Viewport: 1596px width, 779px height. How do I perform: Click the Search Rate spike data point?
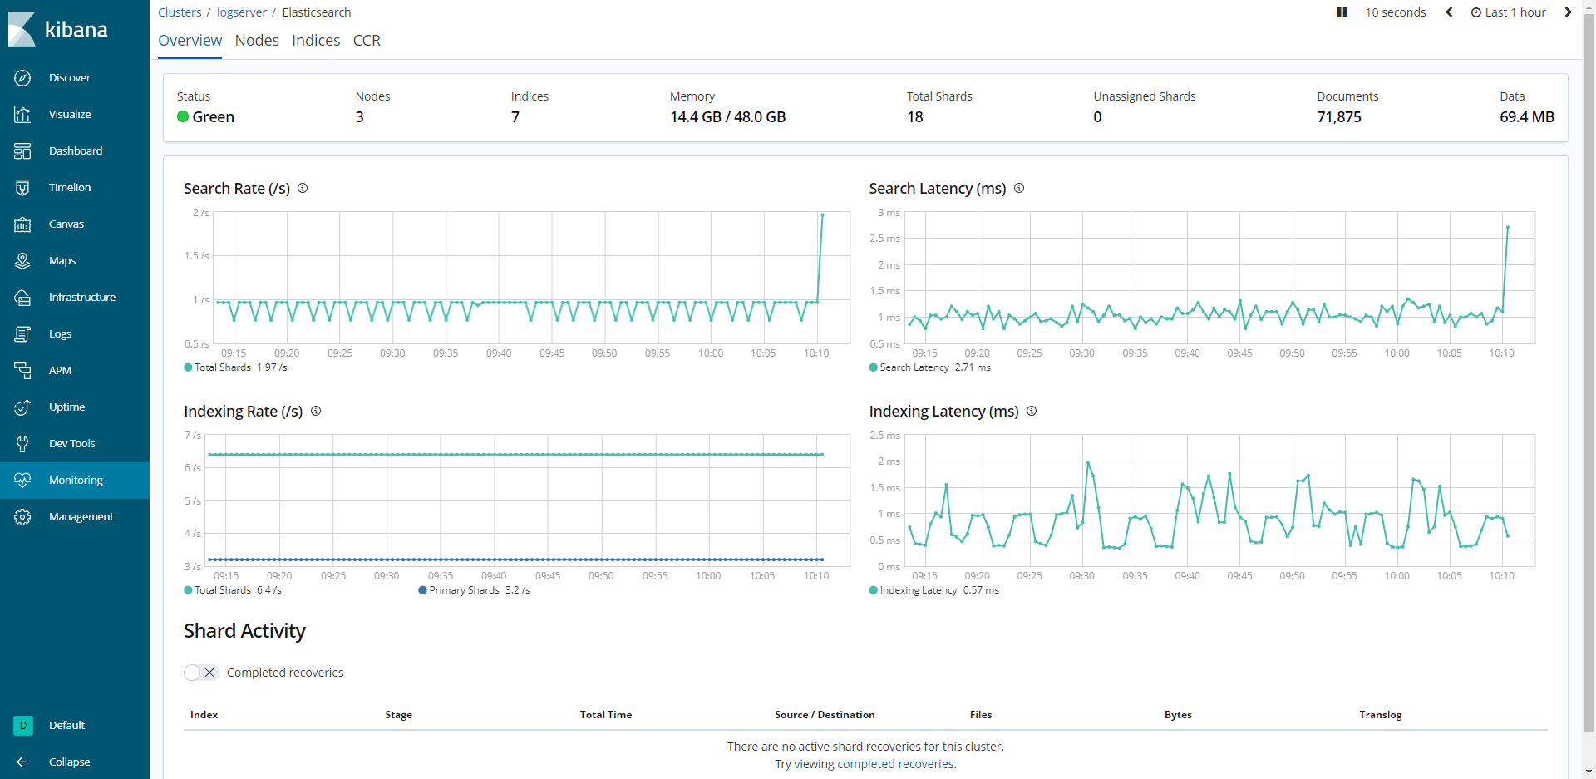click(822, 215)
